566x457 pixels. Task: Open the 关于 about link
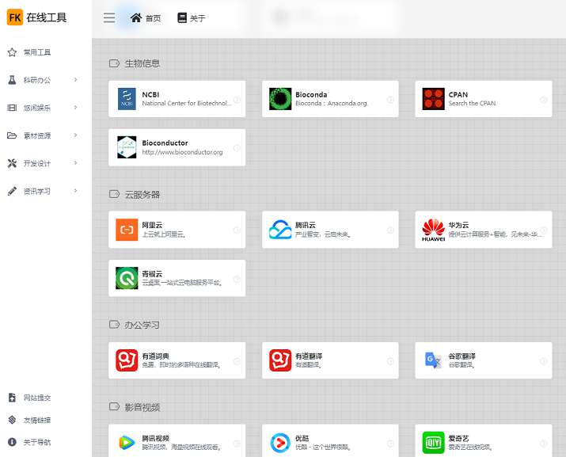192,17
